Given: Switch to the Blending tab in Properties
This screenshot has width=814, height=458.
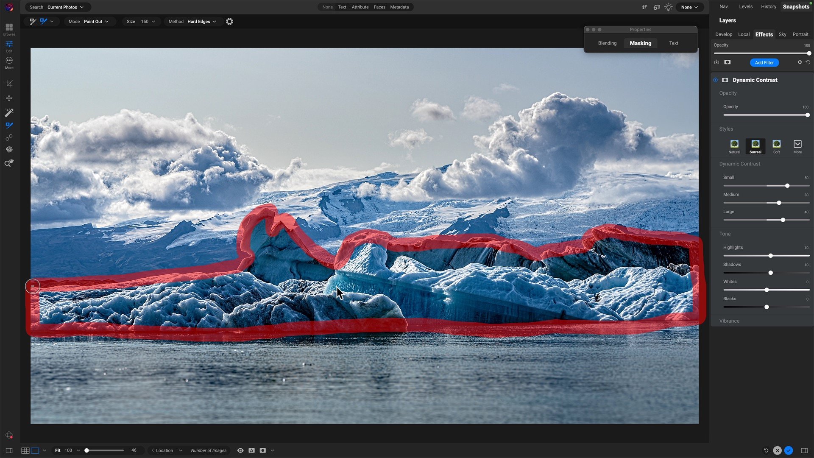Looking at the screenshot, I should (x=607, y=43).
